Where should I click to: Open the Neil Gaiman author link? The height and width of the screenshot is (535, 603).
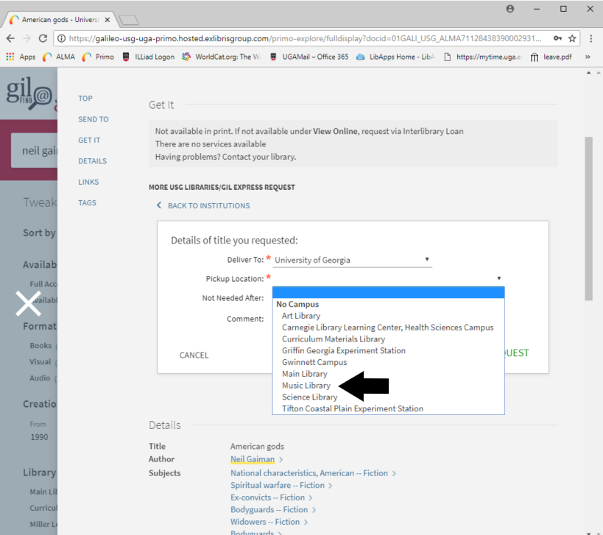click(253, 459)
